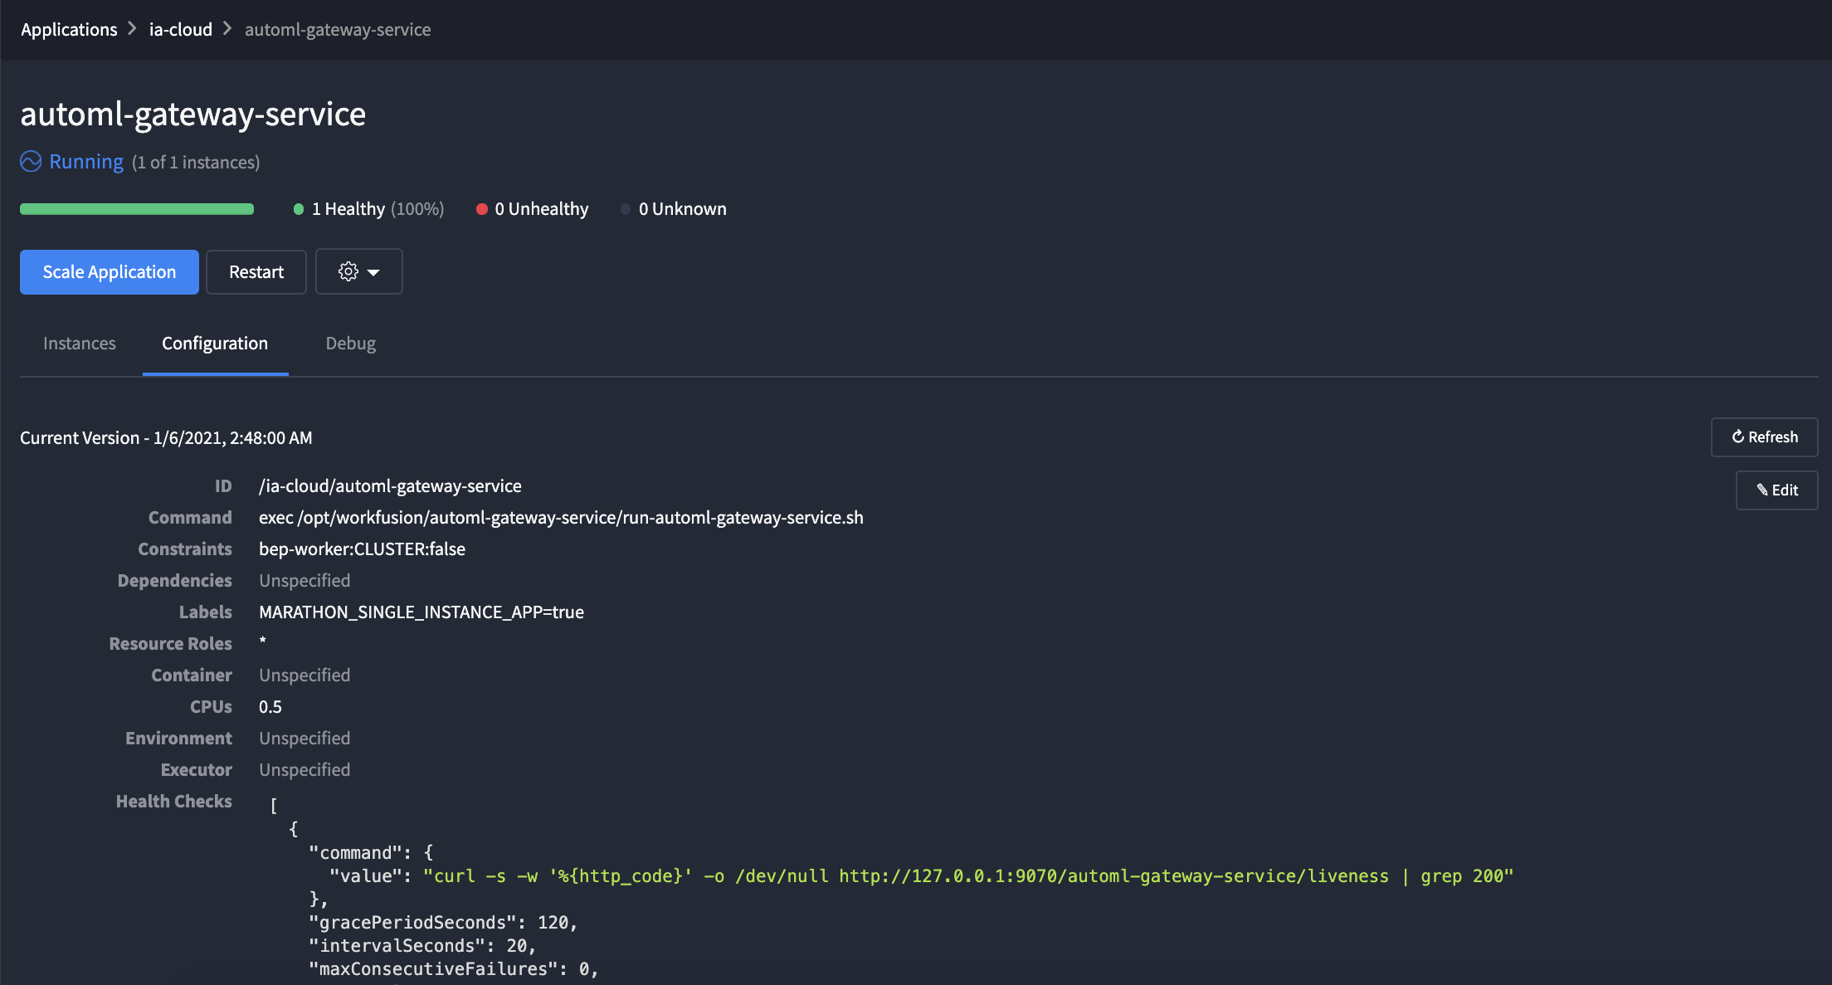Switch to the Instances tab
The height and width of the screenshot is (985, 1832).
coord(80,343)
